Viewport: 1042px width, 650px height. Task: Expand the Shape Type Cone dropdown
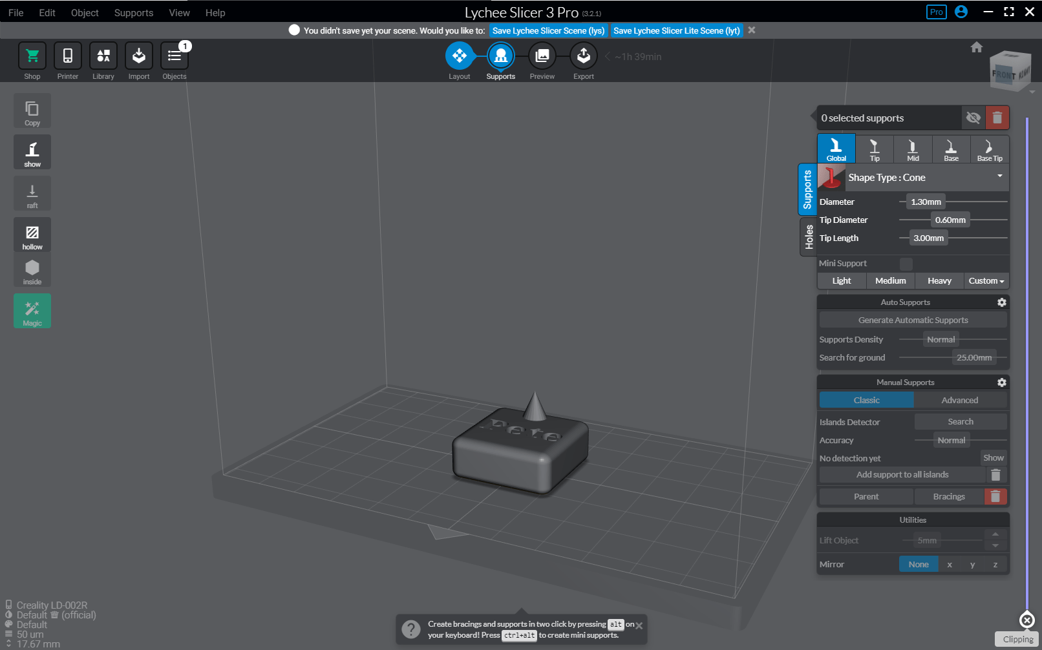coord(999,177)
